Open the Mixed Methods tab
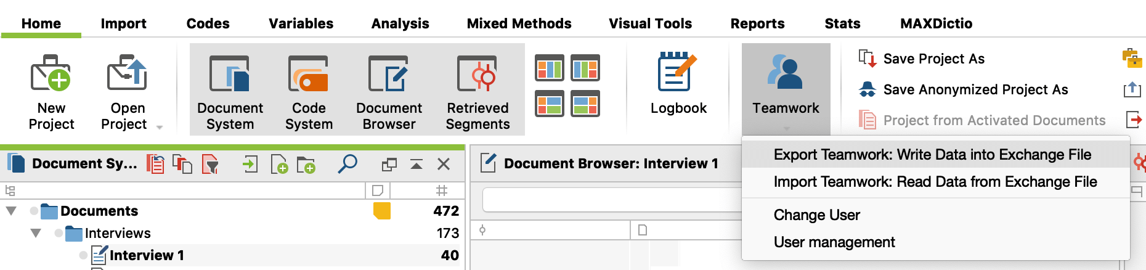 click(x=519, y=23)
